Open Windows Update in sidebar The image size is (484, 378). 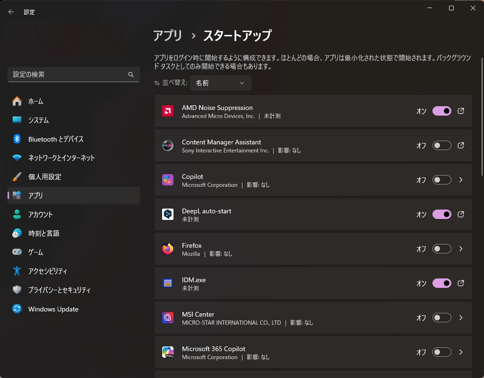74,309
